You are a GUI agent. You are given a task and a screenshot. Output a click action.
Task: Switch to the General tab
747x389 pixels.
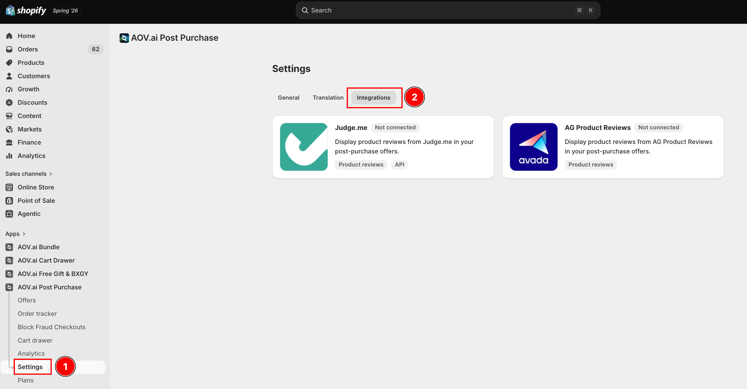click(x=288, y=98)
